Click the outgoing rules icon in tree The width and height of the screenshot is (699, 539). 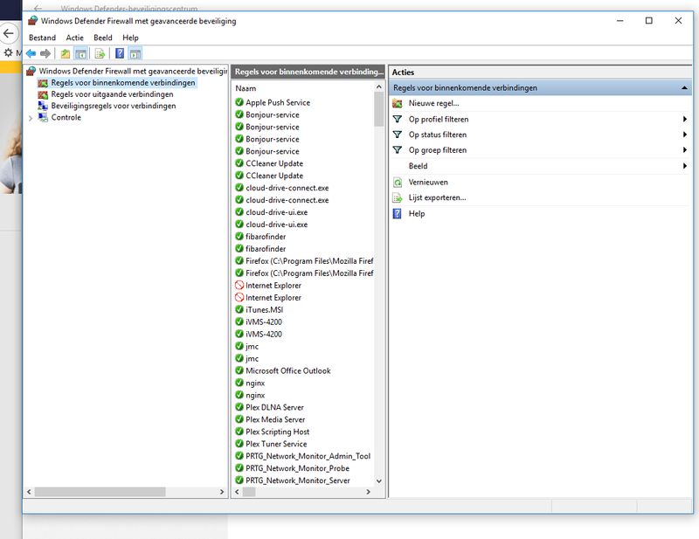(43, 94)
